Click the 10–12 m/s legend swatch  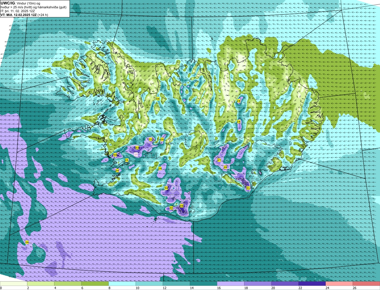click(x=149, y=284)
